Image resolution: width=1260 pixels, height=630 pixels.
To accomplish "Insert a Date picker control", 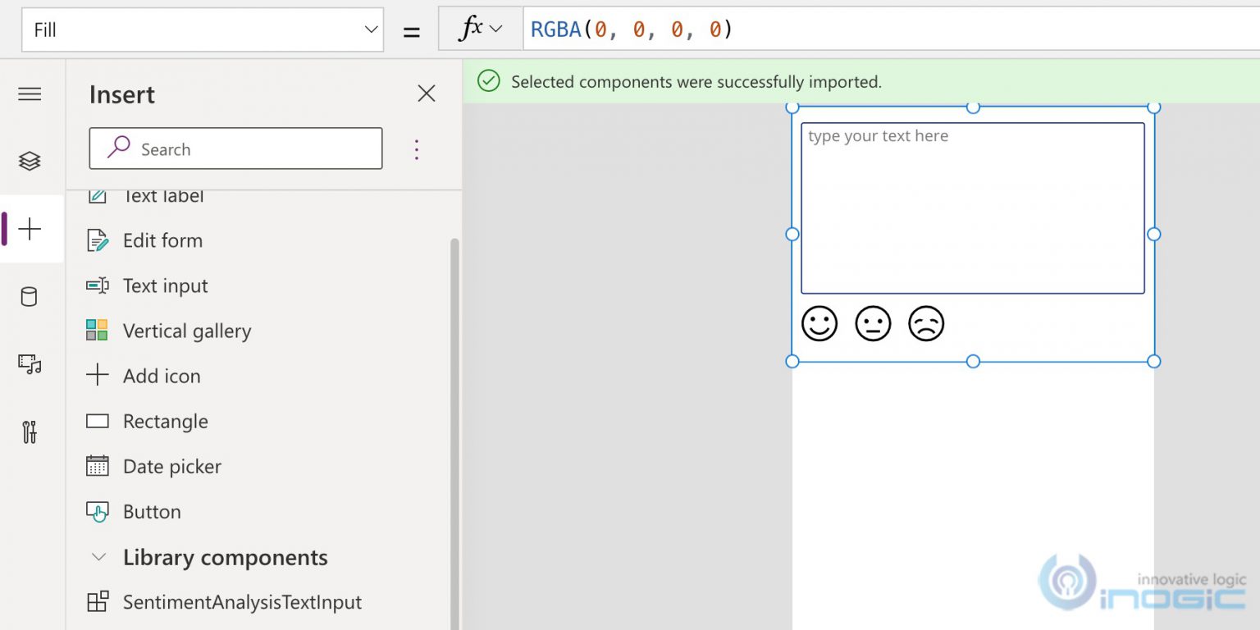I will point(171,466).
